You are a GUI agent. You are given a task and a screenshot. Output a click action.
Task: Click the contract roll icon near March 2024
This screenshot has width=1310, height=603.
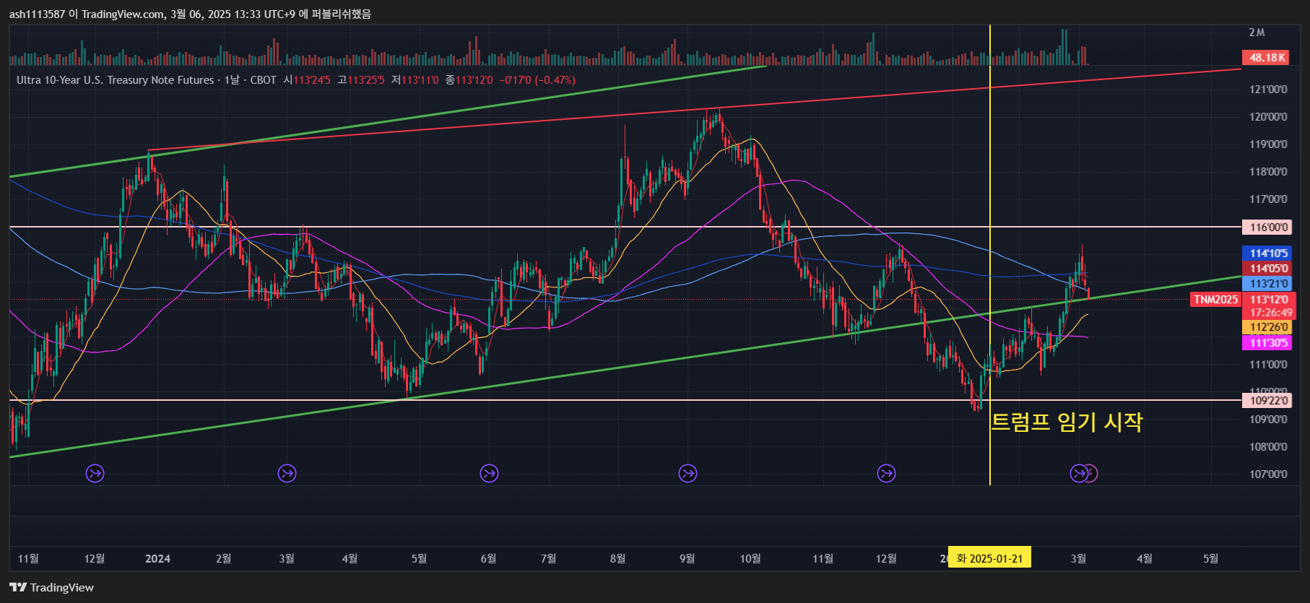pos(287,474)
